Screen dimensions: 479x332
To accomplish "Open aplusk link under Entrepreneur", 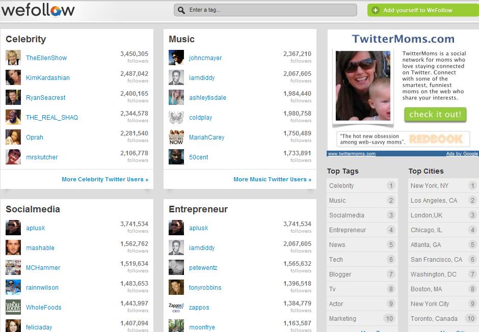I will click(199, 228).
